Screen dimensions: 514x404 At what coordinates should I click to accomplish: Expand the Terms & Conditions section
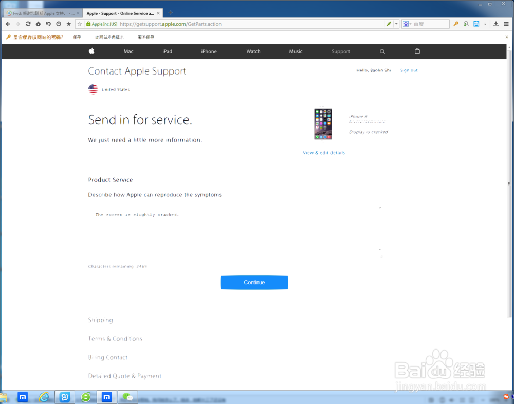click(x=115, y=338)
